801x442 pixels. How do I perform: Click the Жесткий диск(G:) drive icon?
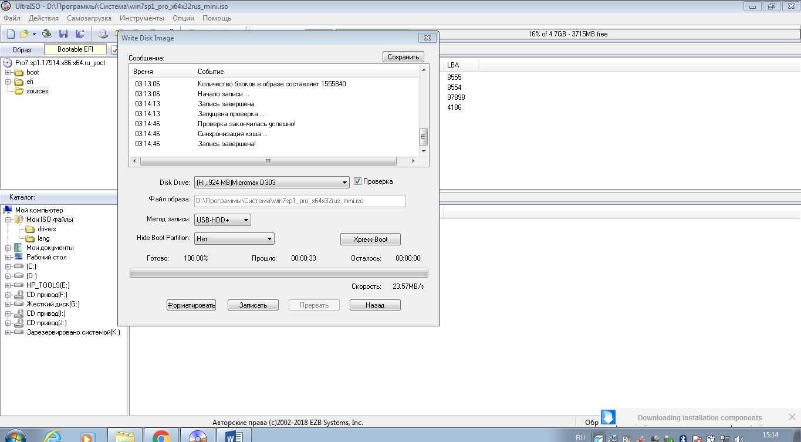[19, 304]
